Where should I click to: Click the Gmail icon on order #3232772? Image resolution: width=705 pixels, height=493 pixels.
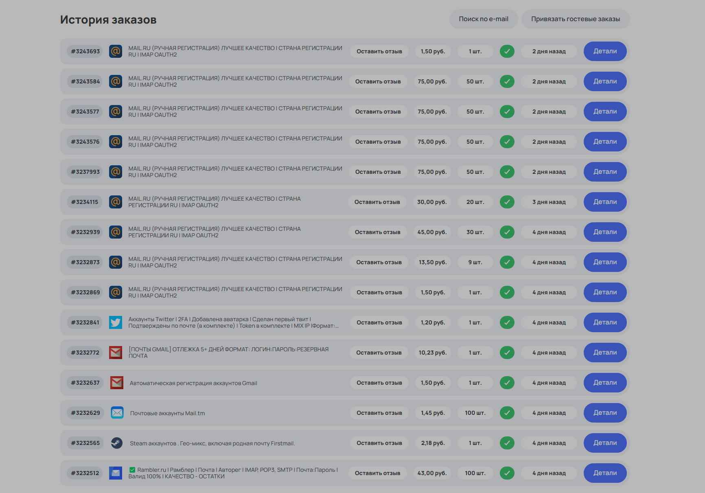point(116,353)
